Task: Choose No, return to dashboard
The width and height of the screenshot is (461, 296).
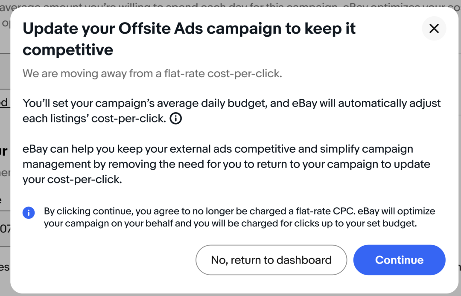Action: (x=271, y=260)
